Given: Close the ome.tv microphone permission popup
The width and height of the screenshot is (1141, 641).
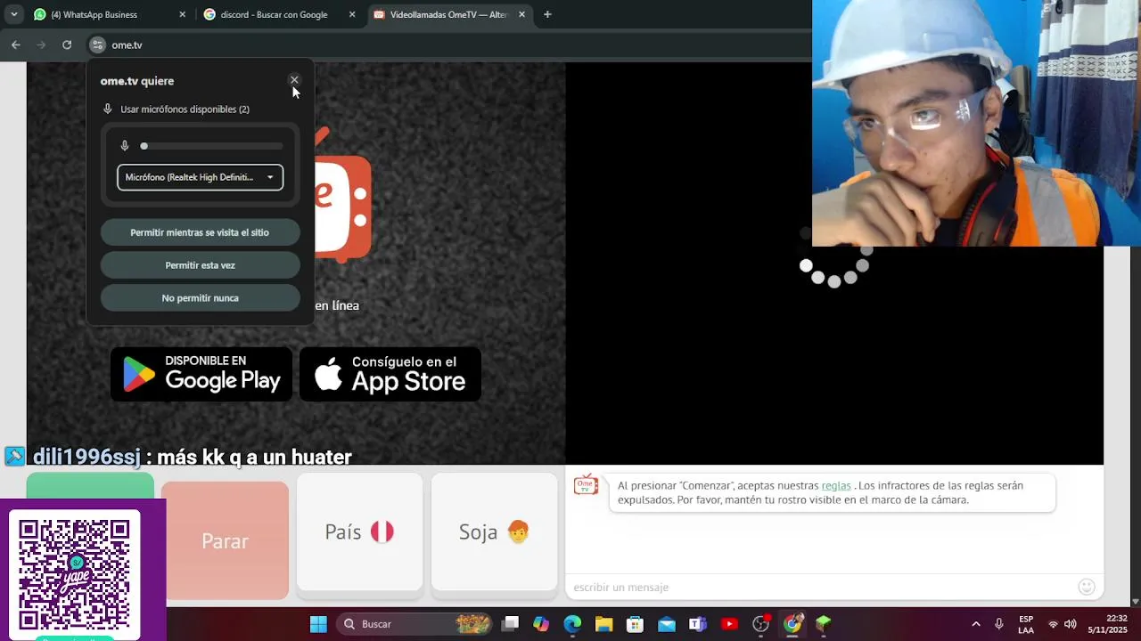Looking at the screenshot, I should 294,80.
